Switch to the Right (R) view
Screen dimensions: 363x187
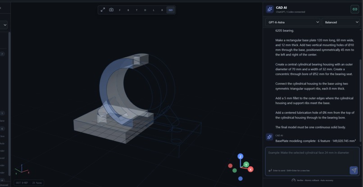(162, 10)
